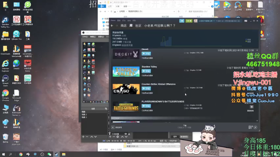The width and height of the screenshot is (280, 157).
Task: Start the Deceit download
Action: [x=146, y=54]
